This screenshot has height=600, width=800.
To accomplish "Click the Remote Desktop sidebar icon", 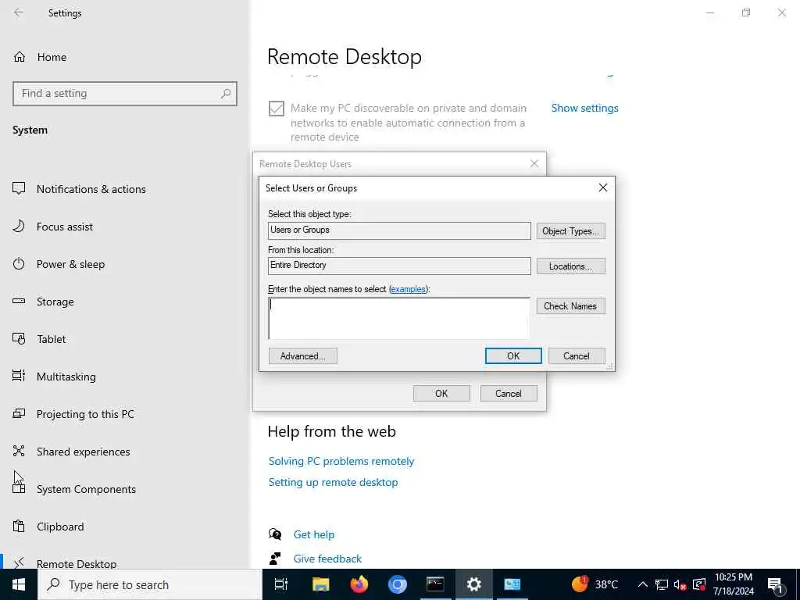I will pos(19,563).
